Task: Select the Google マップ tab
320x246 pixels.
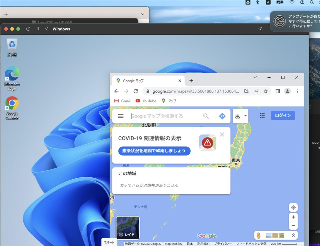Action: [148, 81]
